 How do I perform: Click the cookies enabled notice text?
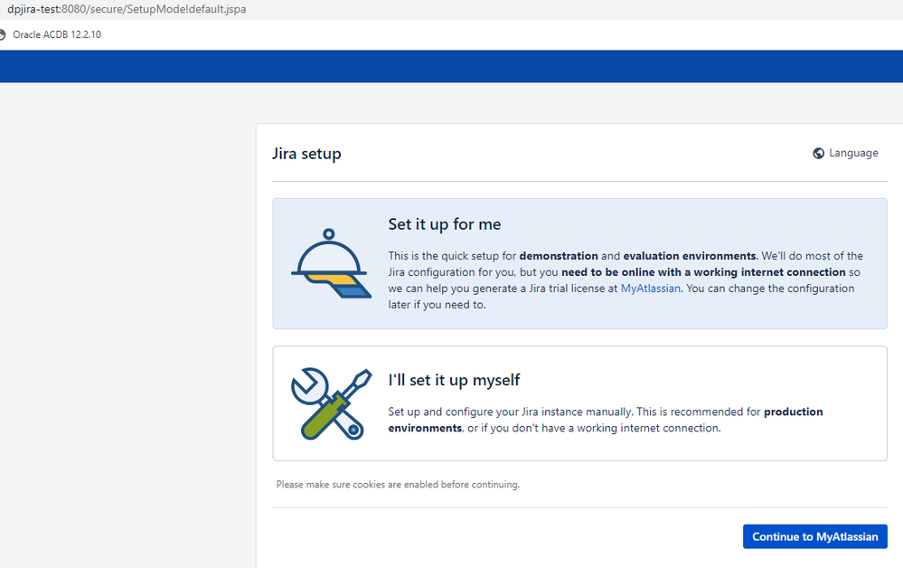(x=398, y=485)
